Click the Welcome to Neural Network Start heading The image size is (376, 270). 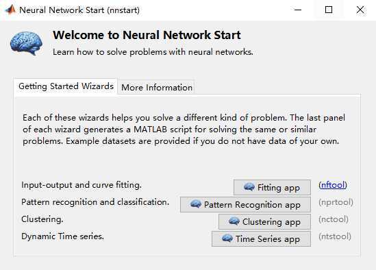click(x=147, y=35)
